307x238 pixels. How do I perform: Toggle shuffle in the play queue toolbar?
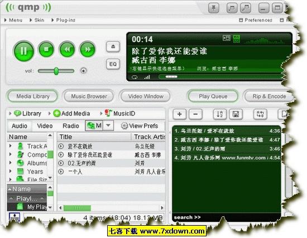260,114
